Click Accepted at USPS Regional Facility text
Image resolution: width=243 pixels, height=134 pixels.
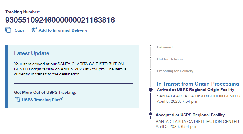[x=190, y=115]
